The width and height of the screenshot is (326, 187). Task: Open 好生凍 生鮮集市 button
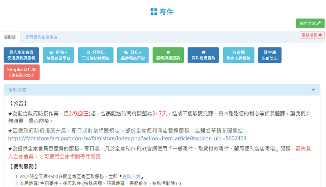tap(270, 55)
